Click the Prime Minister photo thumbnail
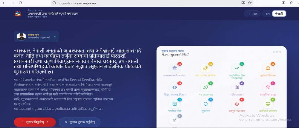Screen dimensions: 299x128 pyautogui.click(x=21, y=36)
